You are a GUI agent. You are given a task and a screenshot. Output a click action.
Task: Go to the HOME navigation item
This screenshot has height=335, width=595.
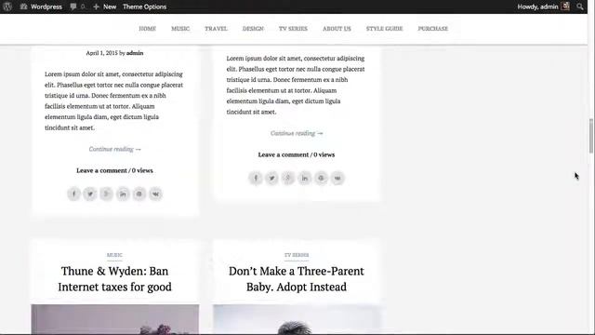tap(148, 29)
